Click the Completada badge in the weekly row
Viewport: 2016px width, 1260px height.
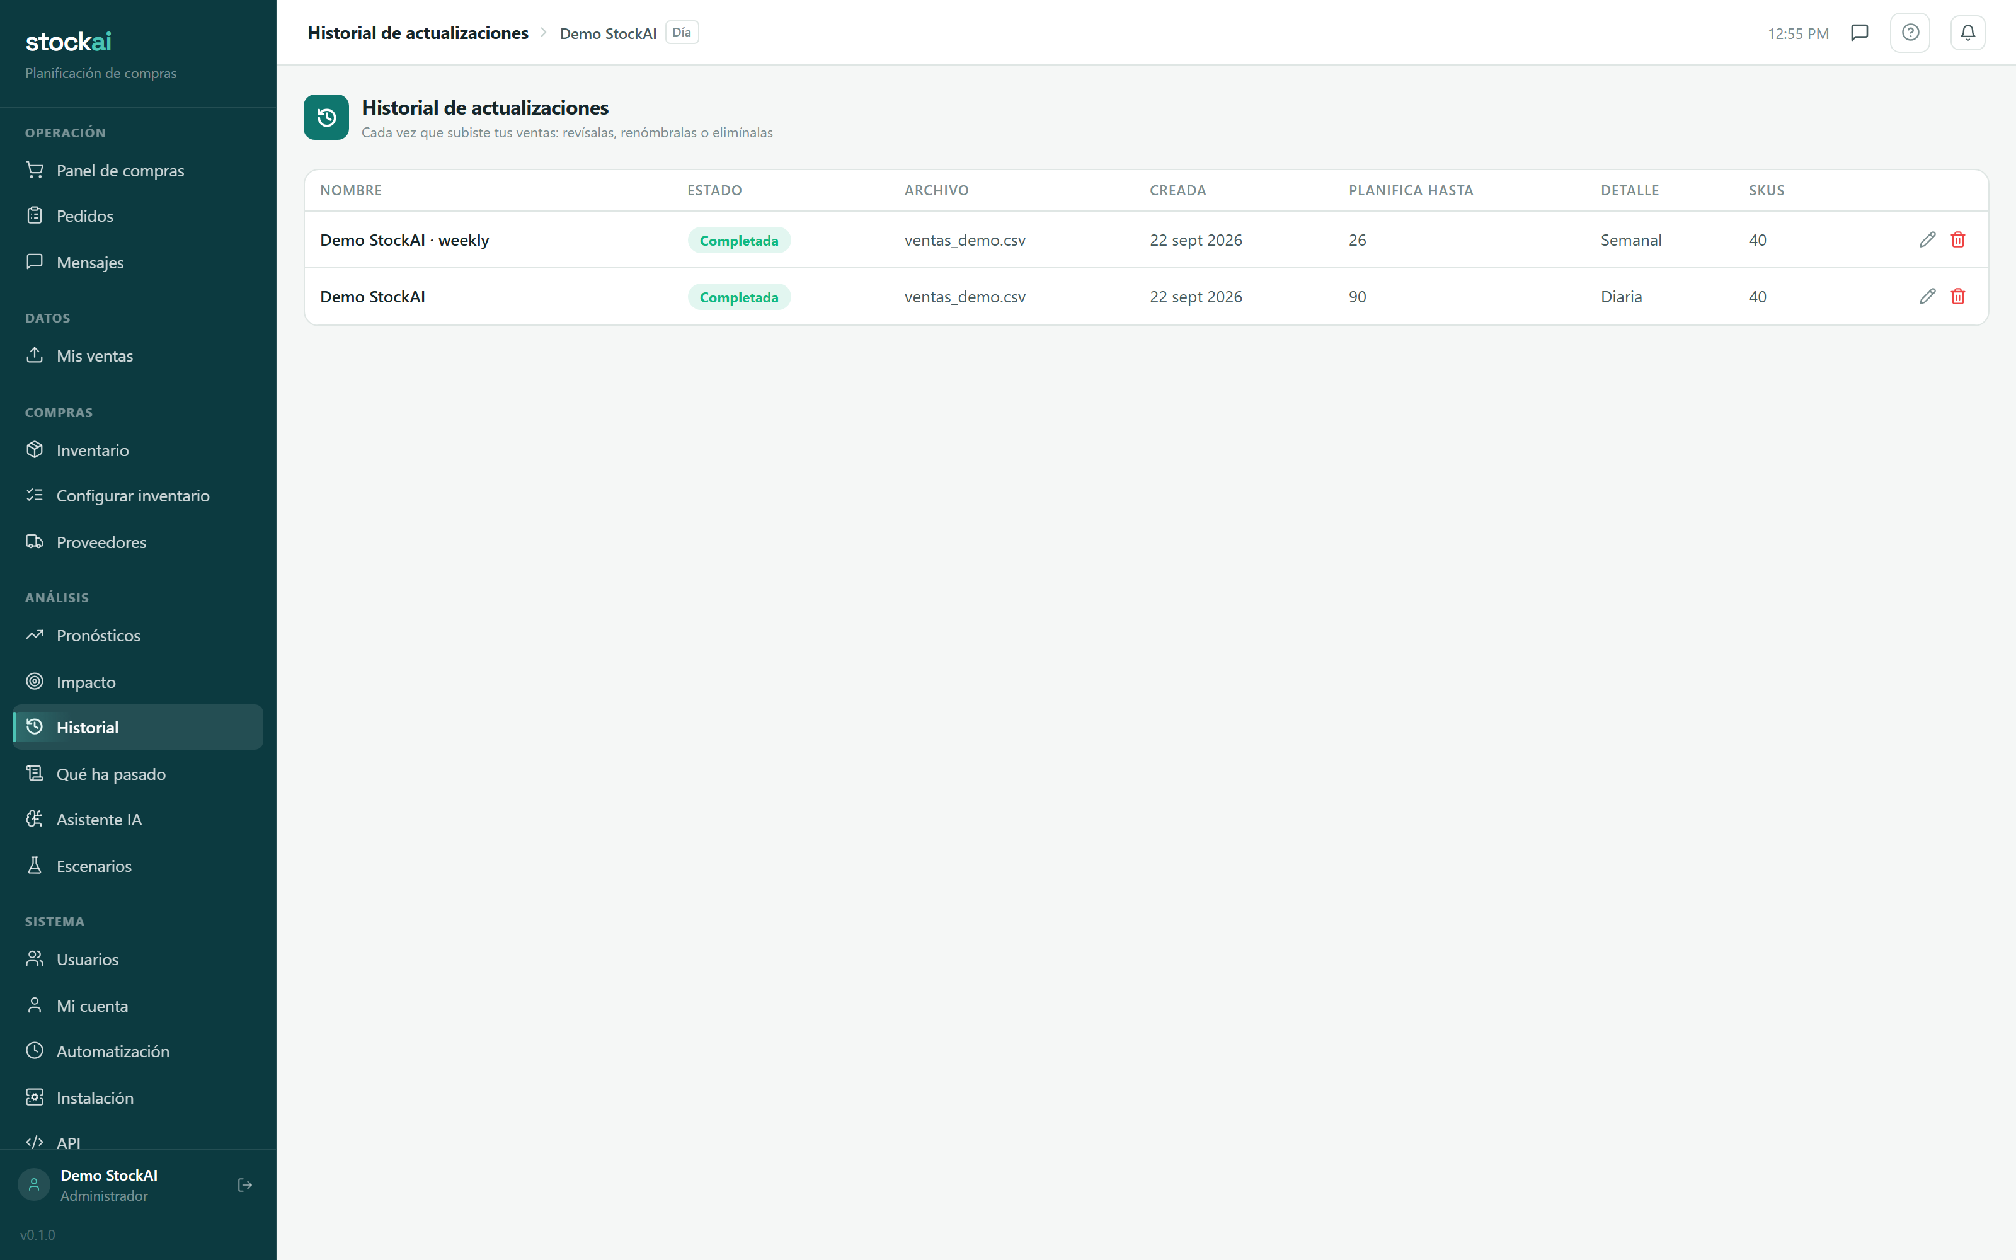tap(739, 240)
